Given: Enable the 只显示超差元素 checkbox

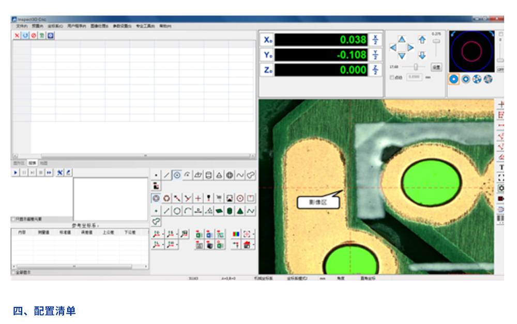Looking at the screenshot, I should (13, 219).
